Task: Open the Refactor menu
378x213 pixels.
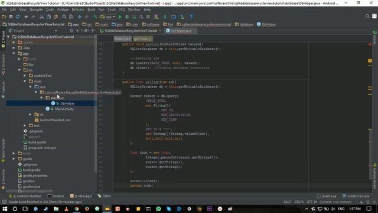Action: [x=78, y=9]
